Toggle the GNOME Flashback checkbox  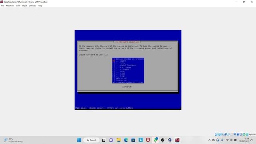(x=114, y=65)
